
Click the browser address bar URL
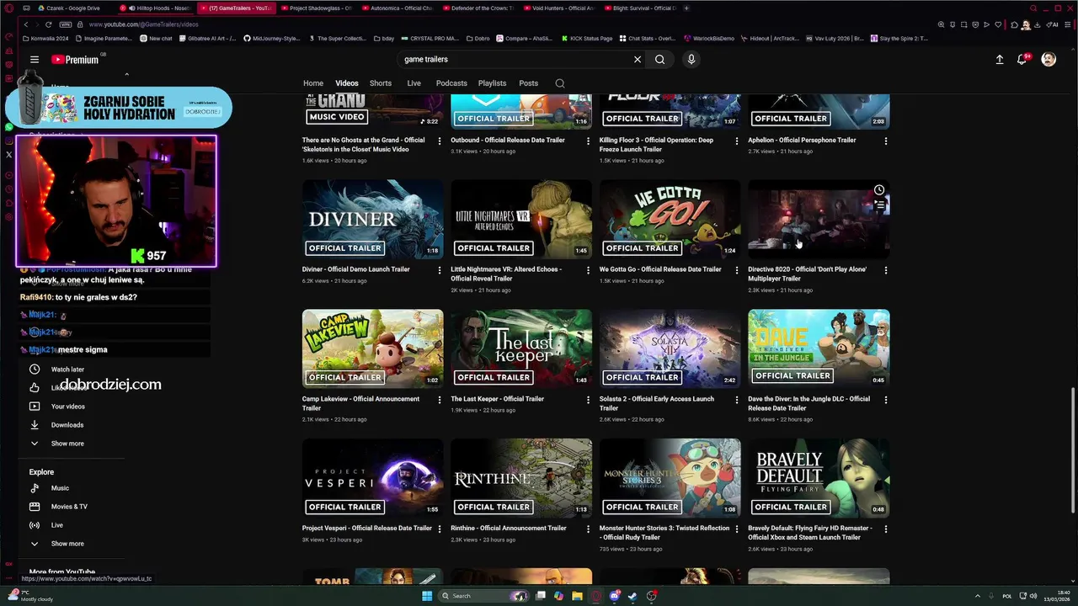pyautogui.click(x=144, y=24)
